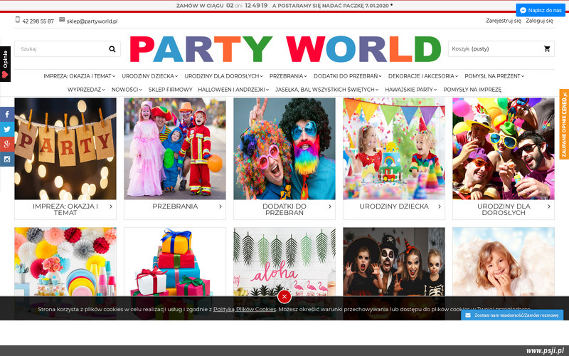Screen dimensions: 569x356
Task: Expand Urodziny dla Dorosłych menu
Action: click(x=223, y=76)
